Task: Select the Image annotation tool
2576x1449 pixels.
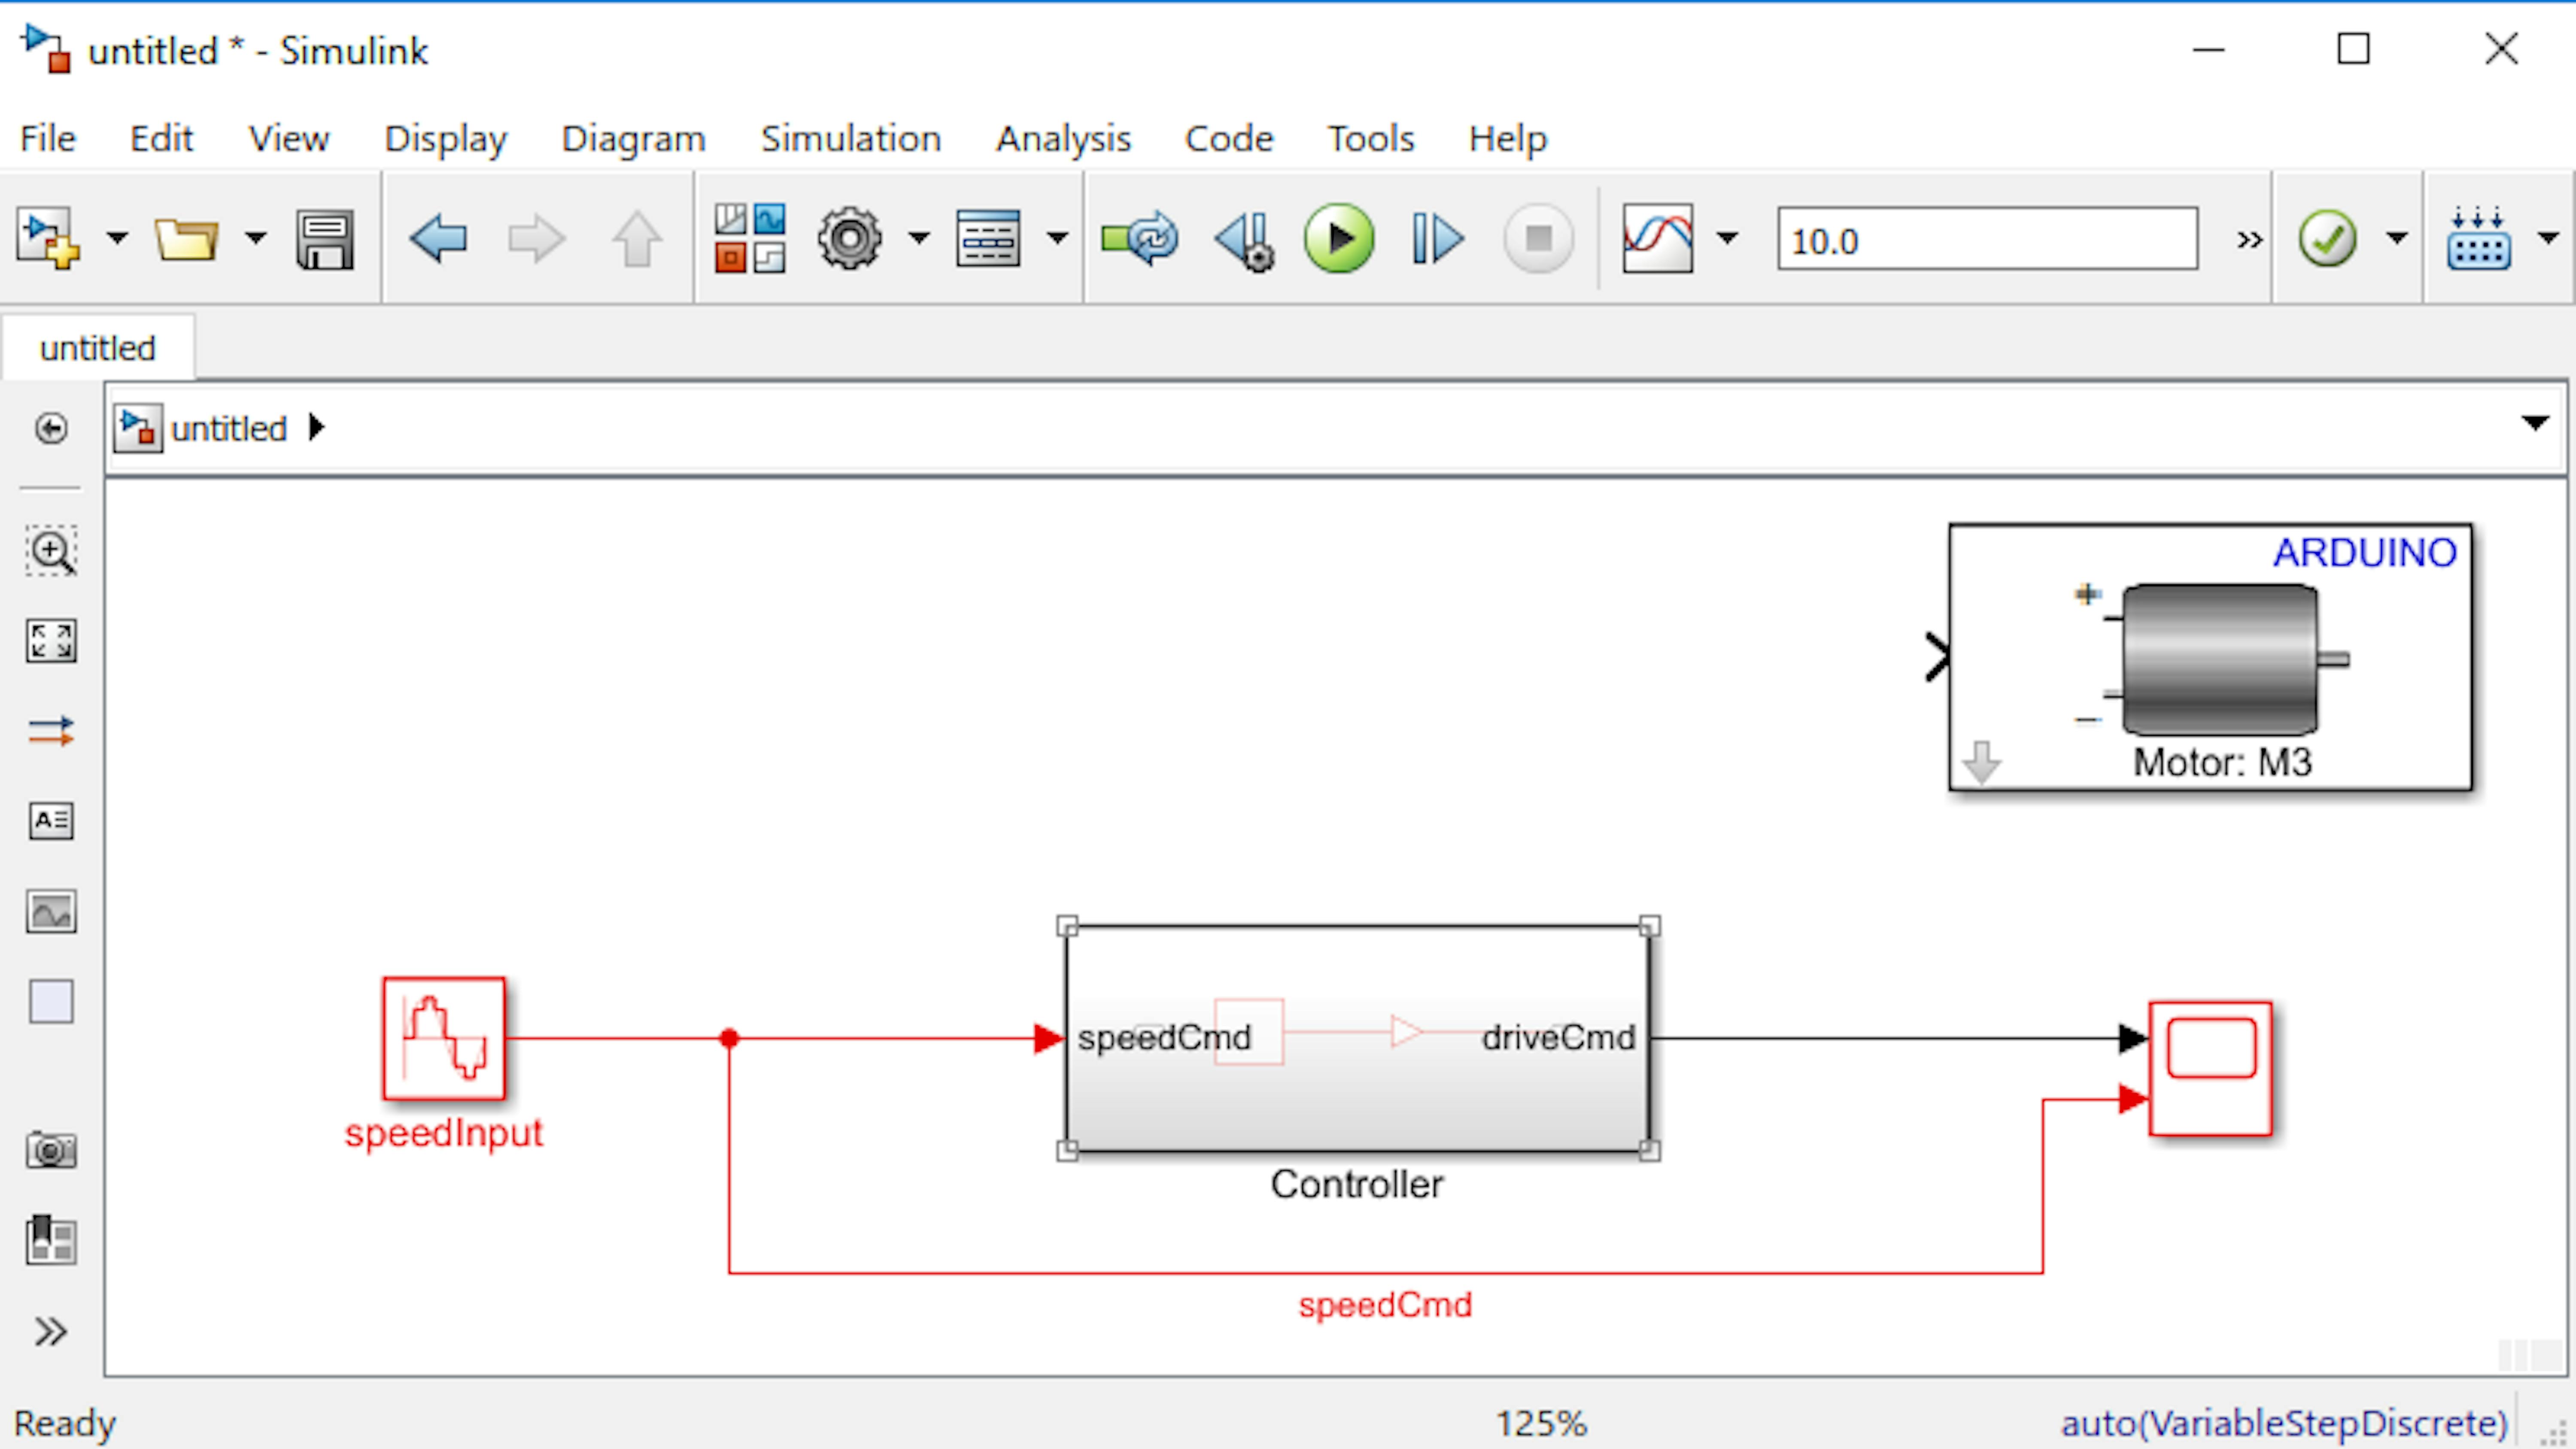Action: (51, 911)
